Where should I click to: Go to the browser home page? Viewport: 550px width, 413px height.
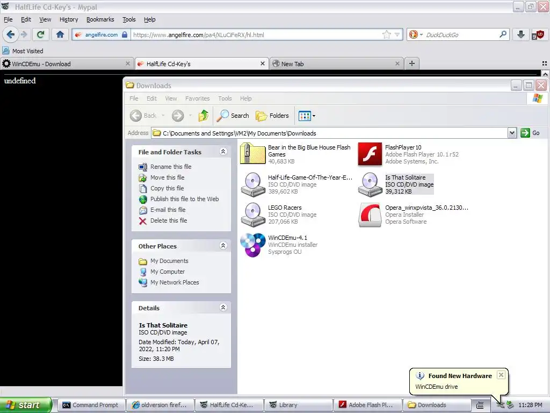coord(60,34)
